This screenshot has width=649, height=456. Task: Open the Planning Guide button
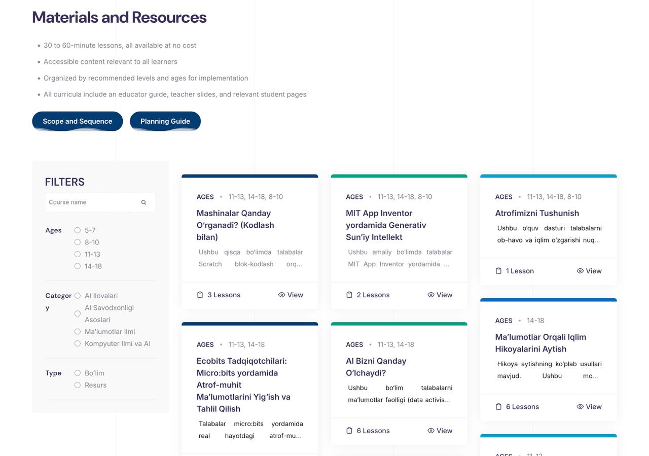pyautogui.click(x=165, y=121)
